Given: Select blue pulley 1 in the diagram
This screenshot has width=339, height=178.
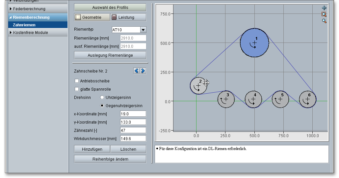Looking at the screenshot, I should tap(254, 43).
